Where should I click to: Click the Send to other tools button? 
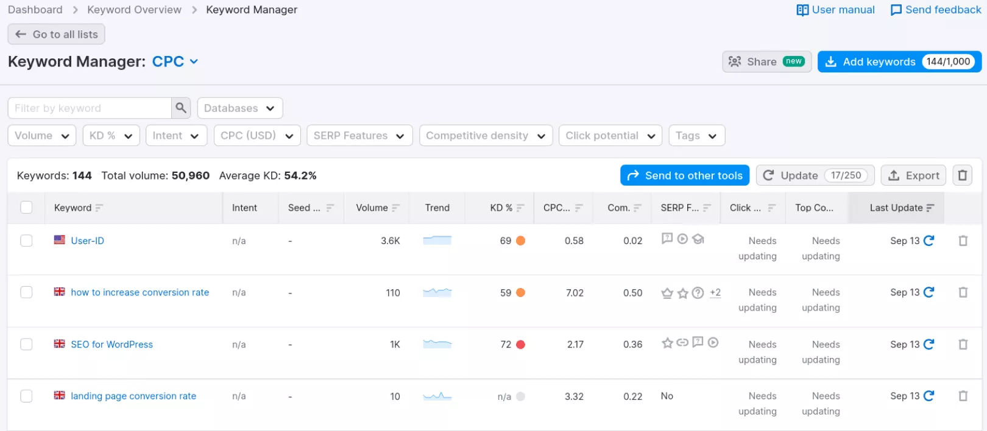click(685, 175)
